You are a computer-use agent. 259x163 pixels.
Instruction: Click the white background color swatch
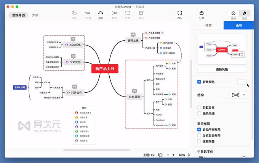[242, 82]
